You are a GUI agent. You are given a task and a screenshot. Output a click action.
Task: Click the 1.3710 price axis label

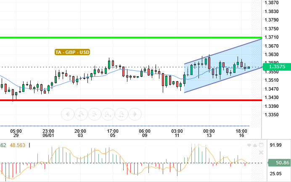pos(272,37)
